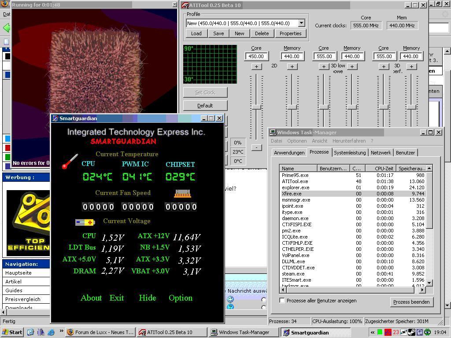Open profile Properties in ATITool
This screenshot has height=338, width=451.
point(291,33)
